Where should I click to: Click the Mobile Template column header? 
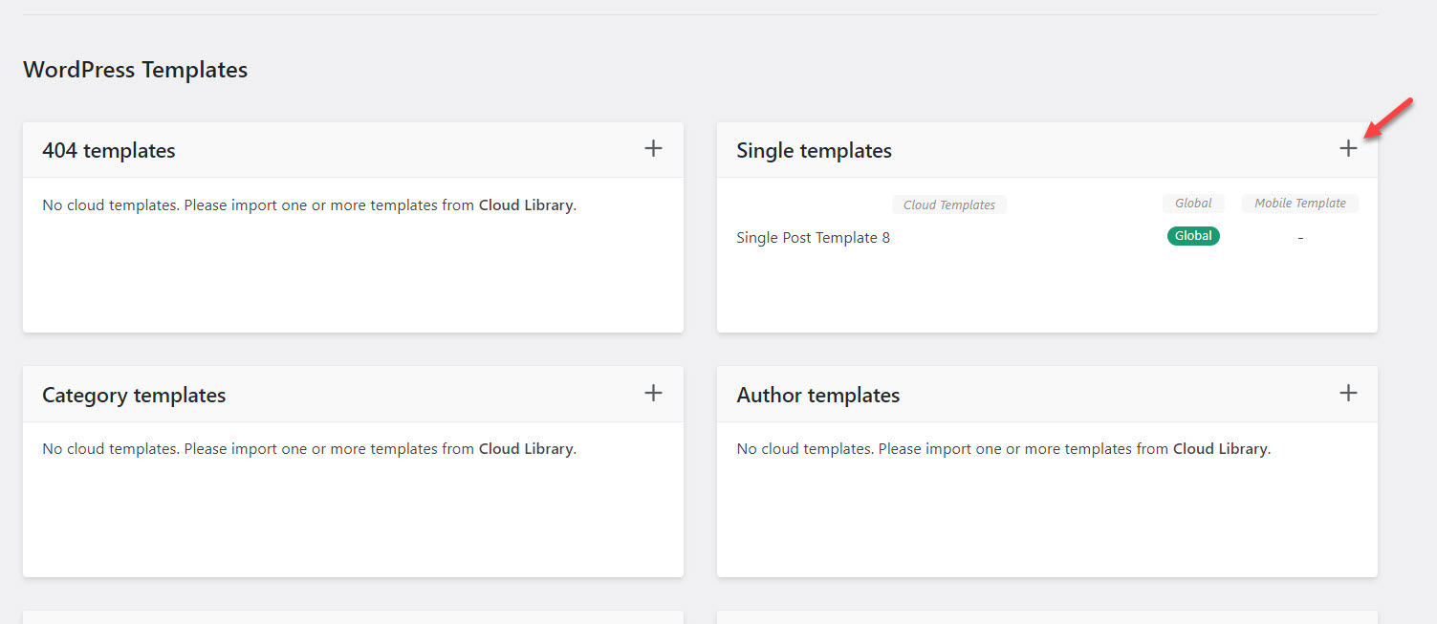[x=1300, y=204]
